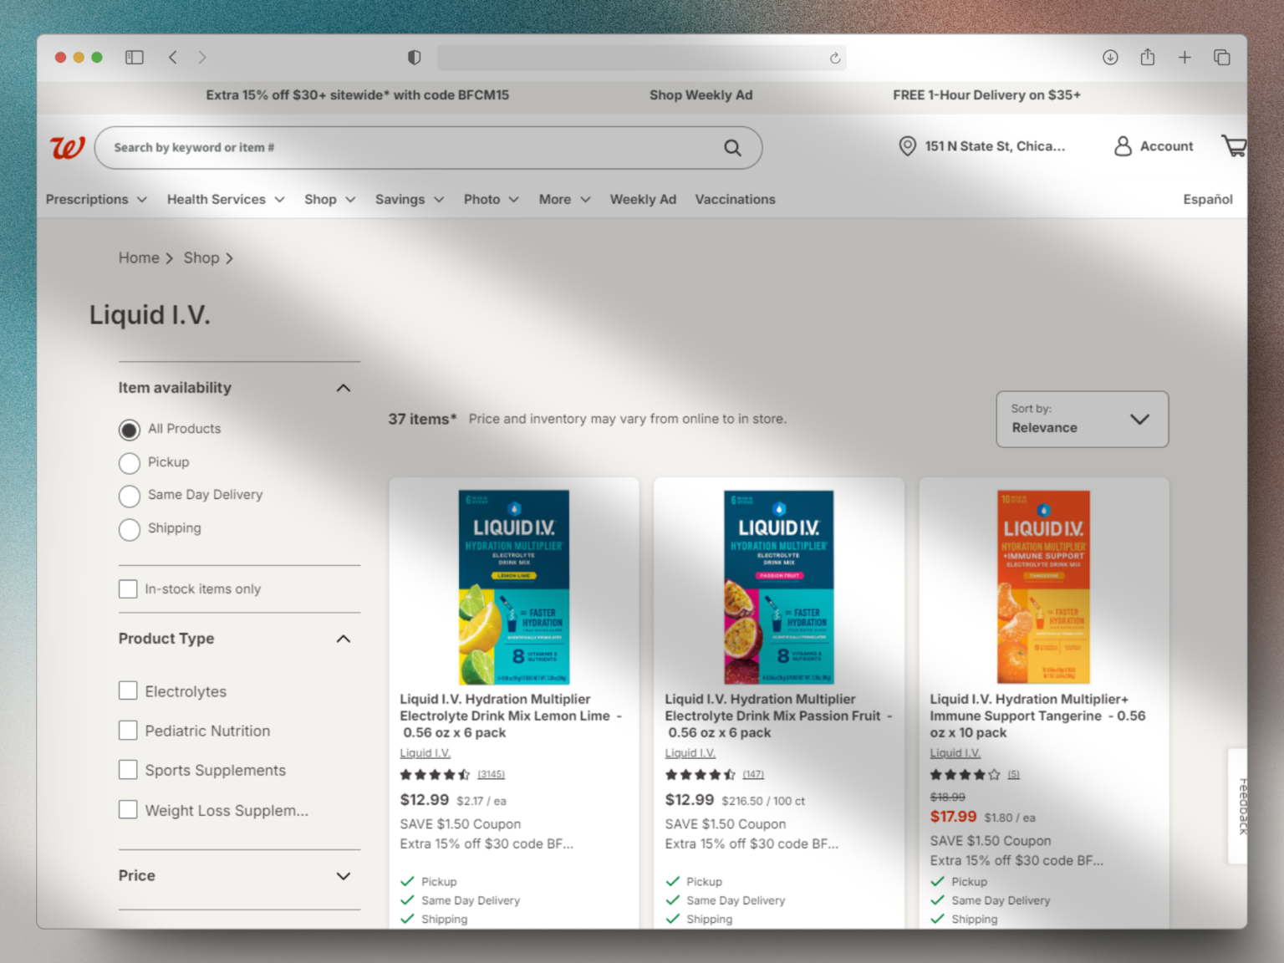1284x963 pixels.
Task: Check the Electrolytes filter
Action: coord(128,690)
